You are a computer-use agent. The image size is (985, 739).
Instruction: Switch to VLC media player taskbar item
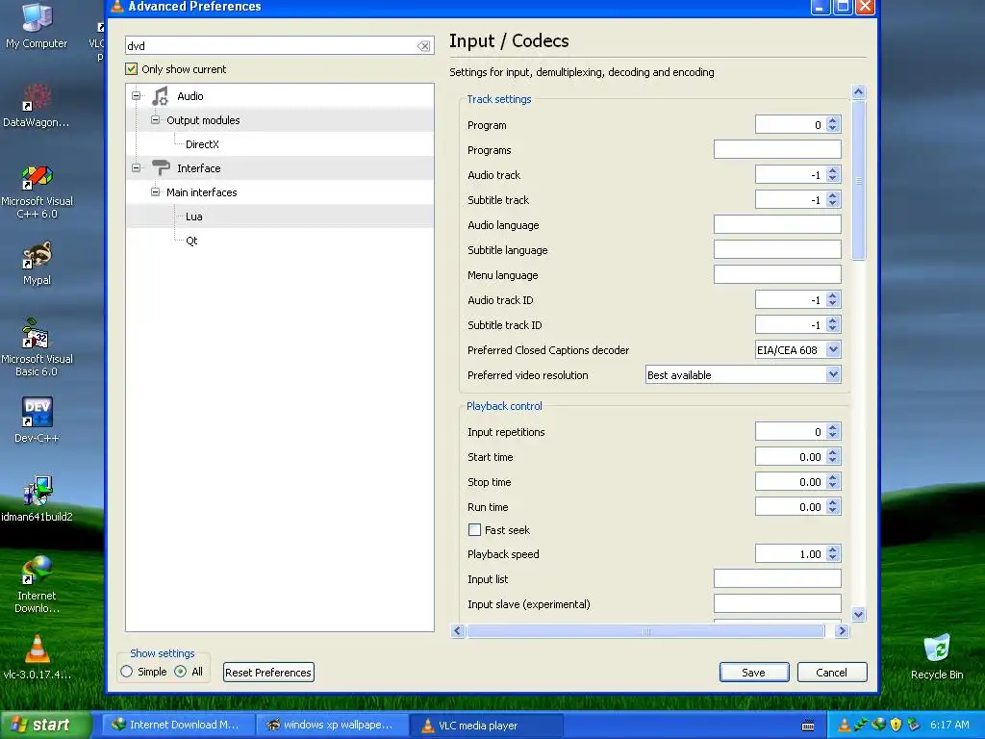click(x=486, y=725)
